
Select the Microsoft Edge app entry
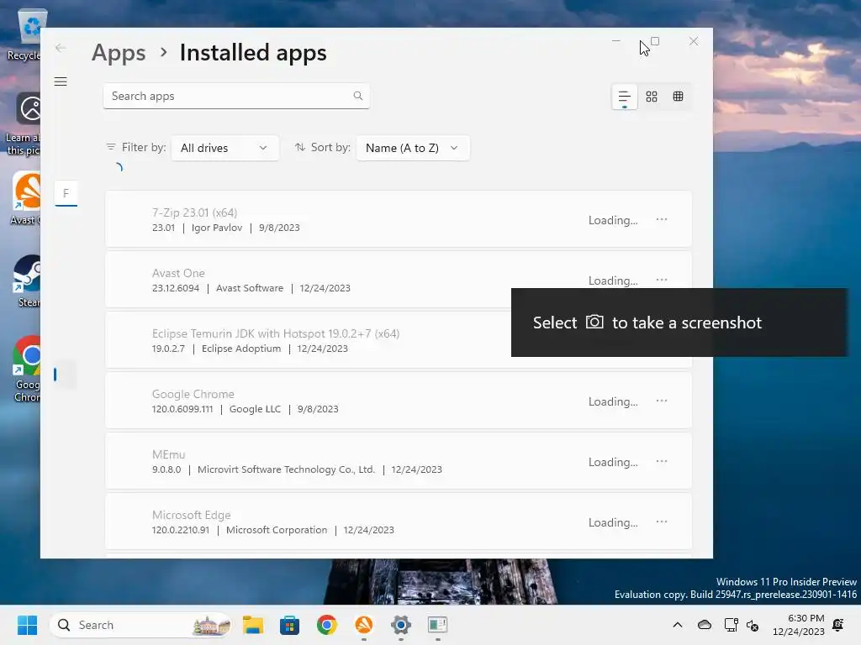(x=398, y=522)
